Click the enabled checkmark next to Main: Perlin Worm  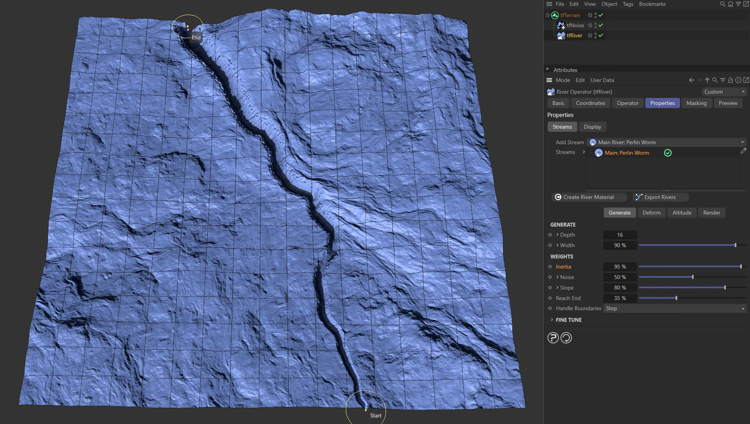(668, 153)
